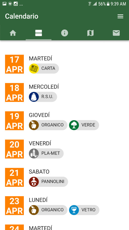
Task: Tap the VETRO glass icon chip
Action: pyautogui.click(x=84, y=210)
